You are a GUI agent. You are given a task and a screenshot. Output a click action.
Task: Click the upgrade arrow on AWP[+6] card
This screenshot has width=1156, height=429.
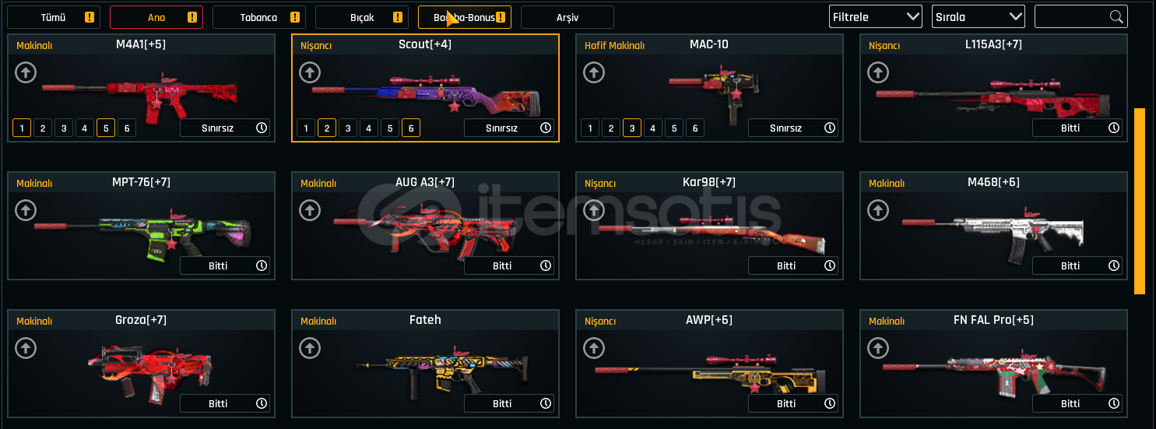(594, 348)
